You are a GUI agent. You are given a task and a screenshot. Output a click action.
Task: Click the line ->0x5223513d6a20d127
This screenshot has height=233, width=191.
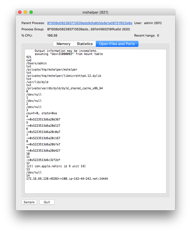click(x=43, y=126)
